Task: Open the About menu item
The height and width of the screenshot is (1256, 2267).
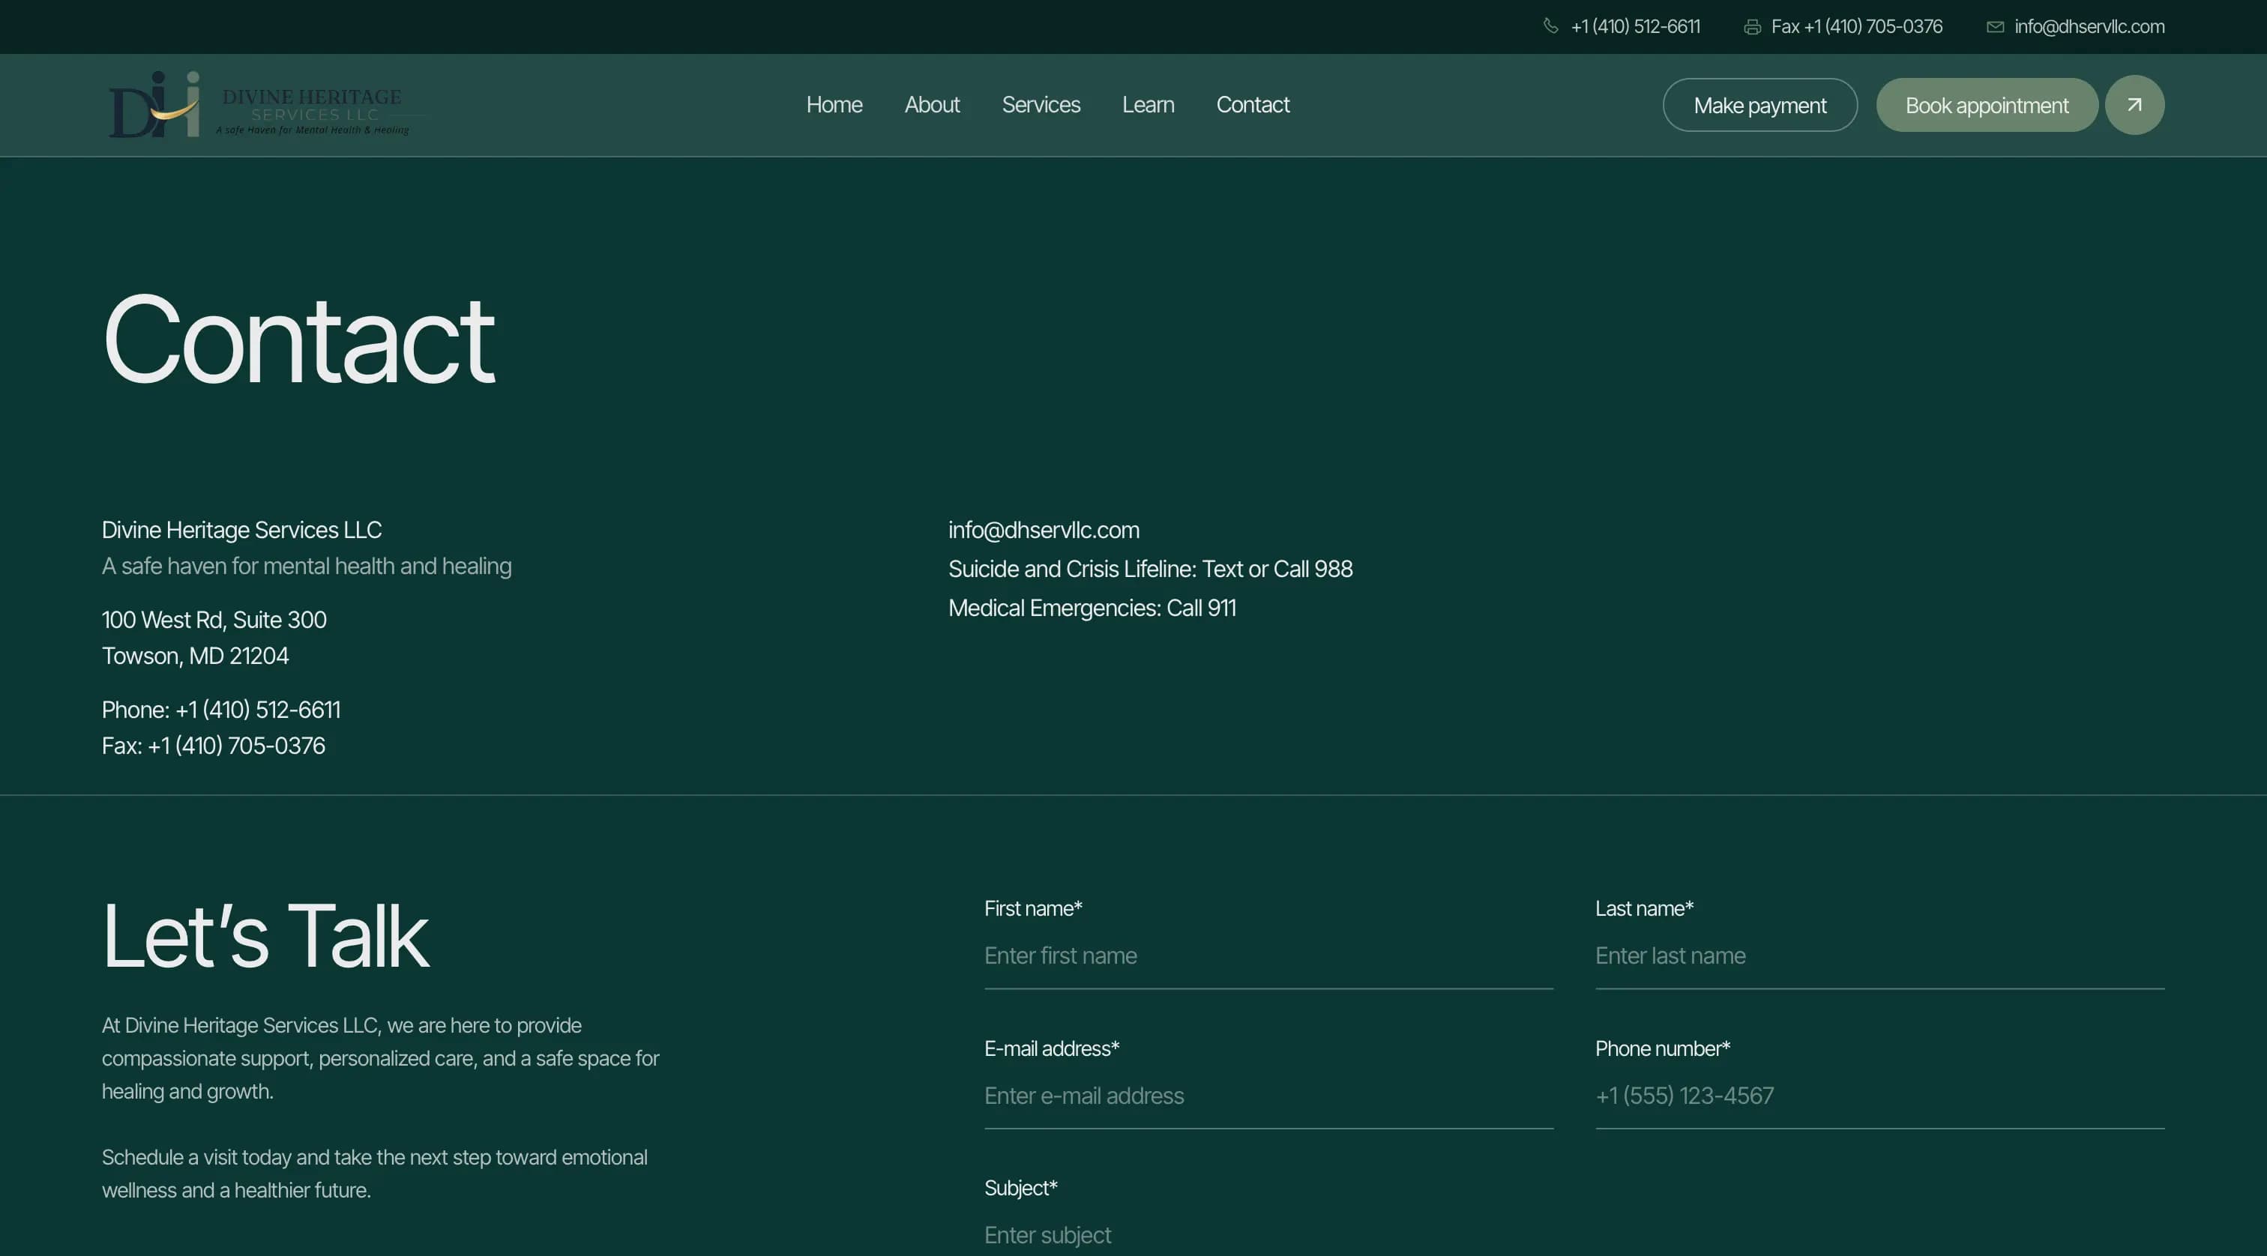Action: click(x=932, y=105)
